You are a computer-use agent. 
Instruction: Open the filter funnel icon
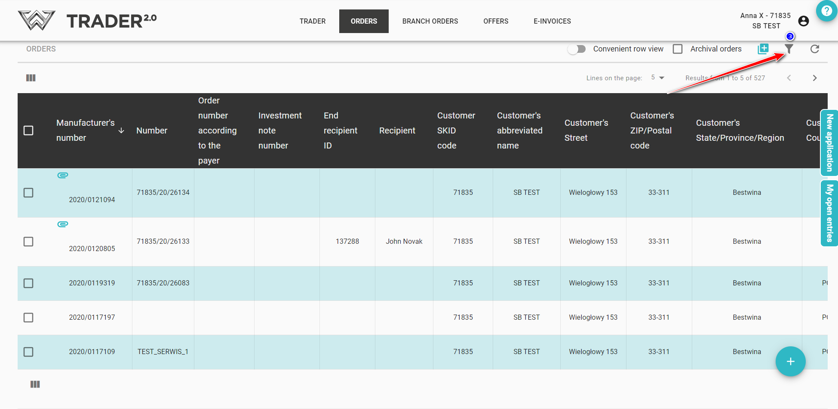(x=789, y=49)
